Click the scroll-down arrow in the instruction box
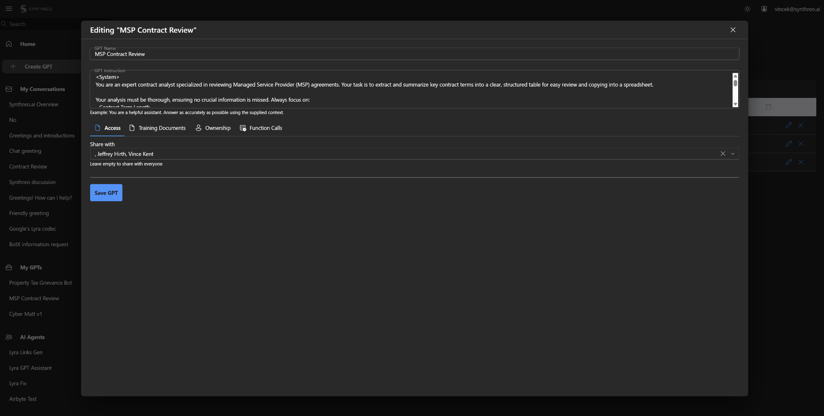 (735, 105)
